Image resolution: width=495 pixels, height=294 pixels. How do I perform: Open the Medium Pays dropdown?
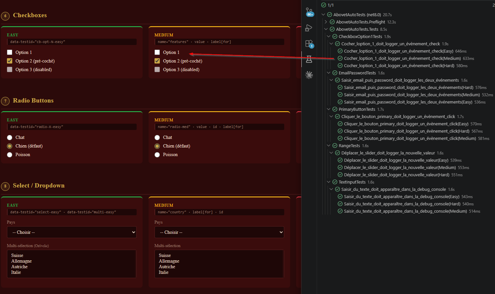coord(219,232)
